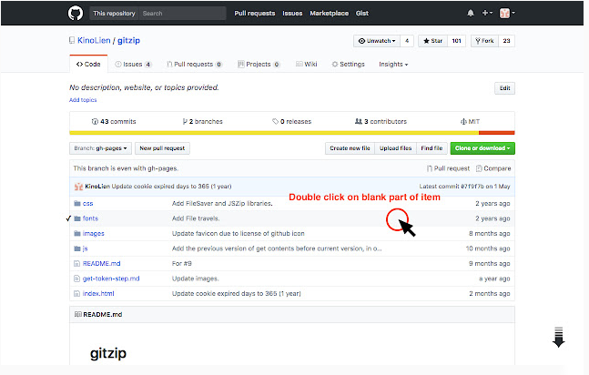Open the plus create-new menu
Screen dimensions: 589x375
pyautogui.click(x=487, y=13)
